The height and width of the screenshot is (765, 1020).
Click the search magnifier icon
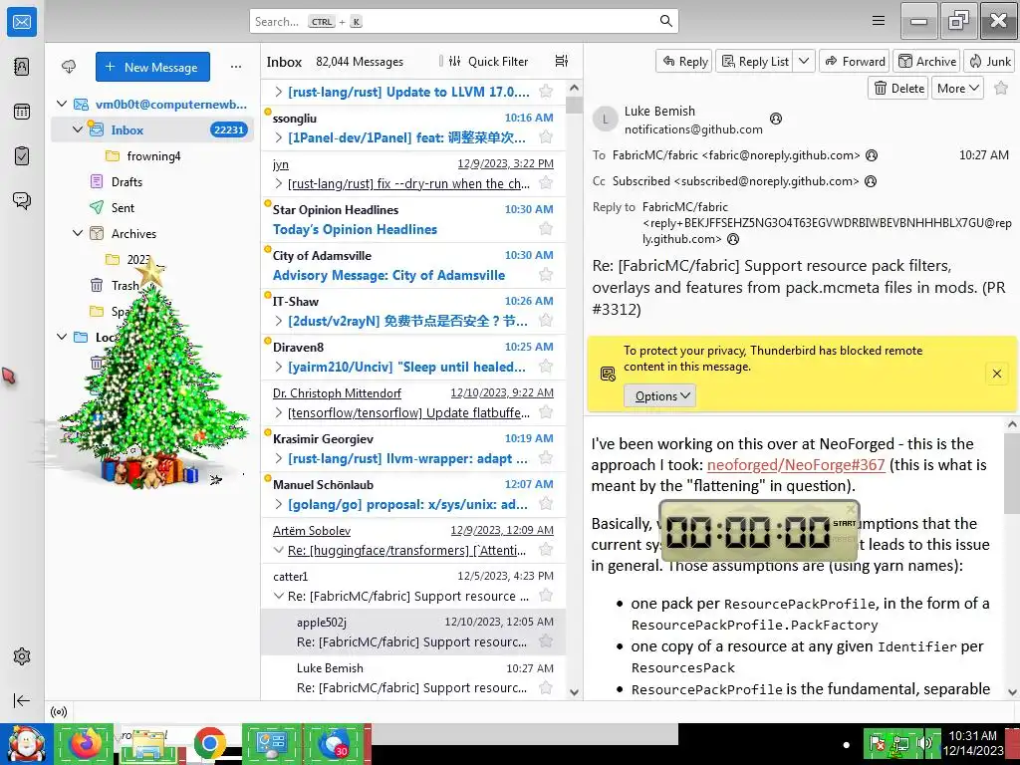click(x=665, y=21)
